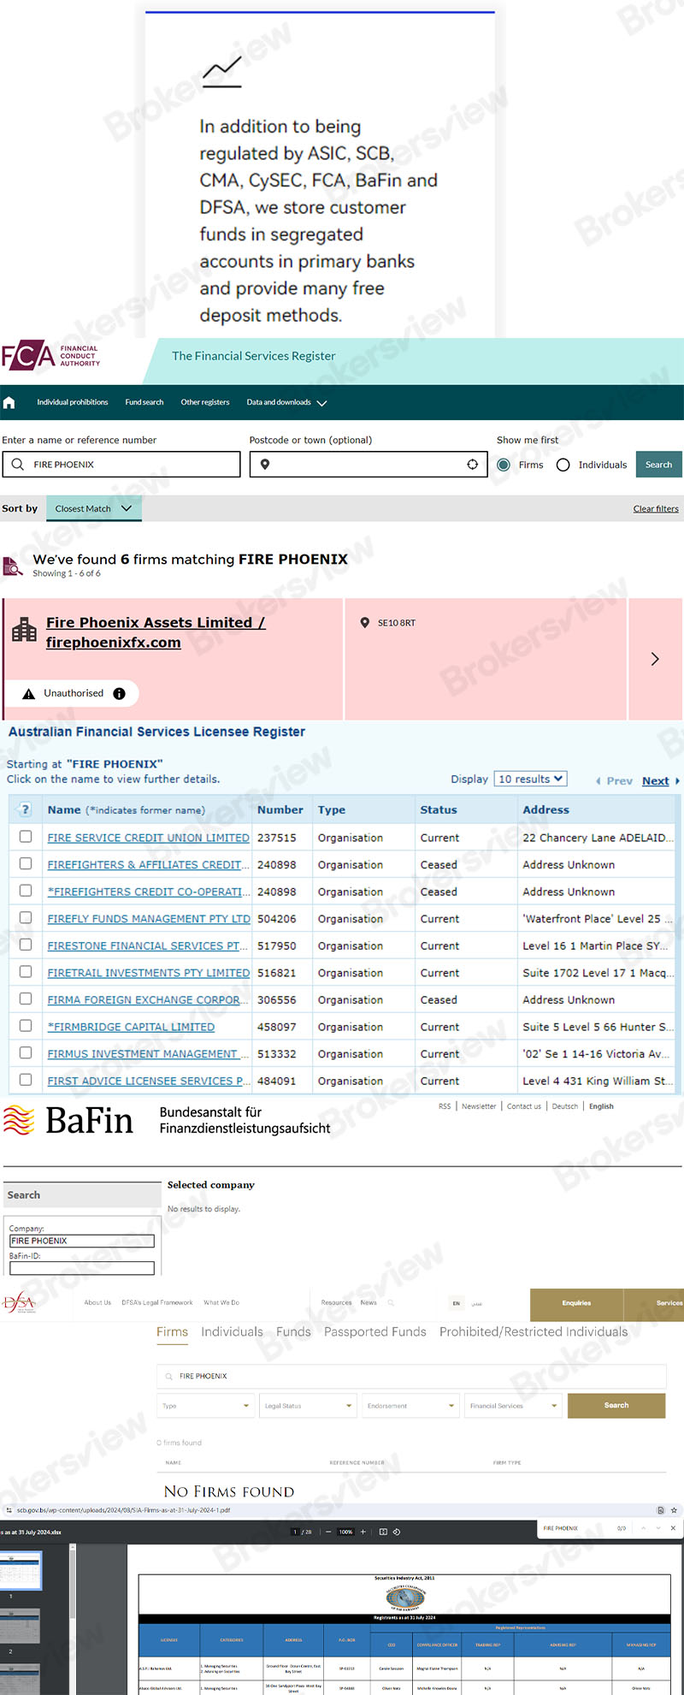
Task: Click the BaFin Company input field
Action: (82, 1241)
